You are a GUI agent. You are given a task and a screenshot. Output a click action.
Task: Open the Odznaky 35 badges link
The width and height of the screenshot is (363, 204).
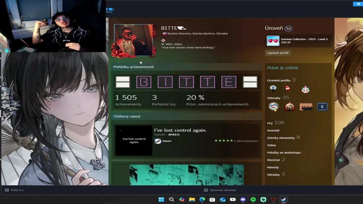click(278, 98)
